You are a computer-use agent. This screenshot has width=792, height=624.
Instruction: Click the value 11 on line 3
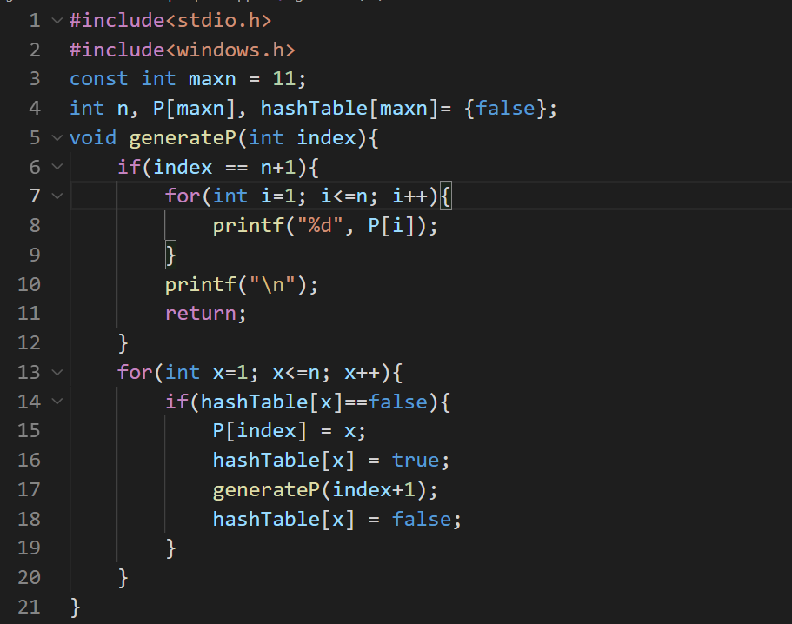pos(284,79)
